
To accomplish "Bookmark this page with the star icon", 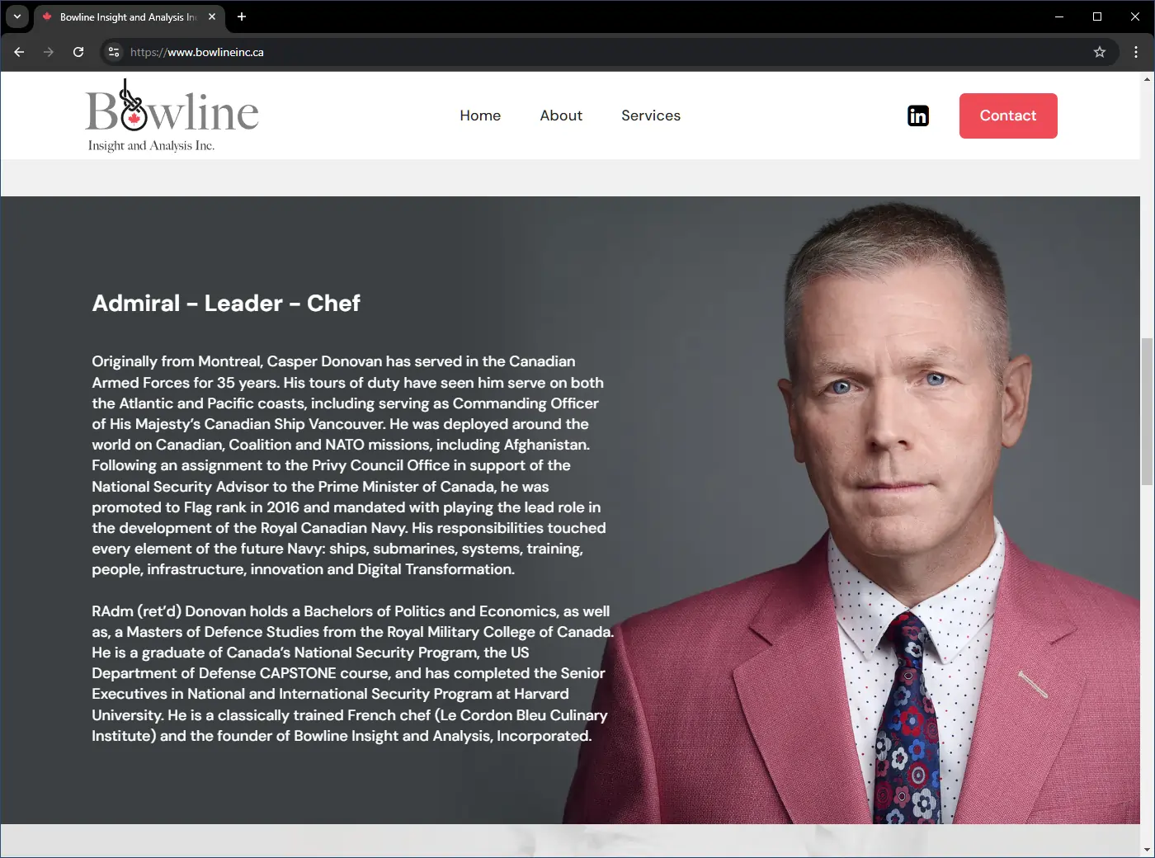I will pyautogui.click(x=1100, y=52).
